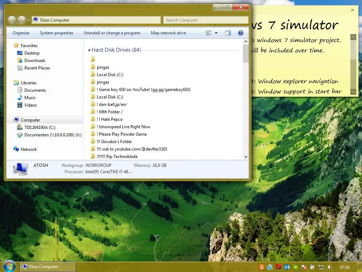Click the file list scroll up arrow
Image resolution: width=362 pixels, height=272 pixels.
click(x=246, y=41)
